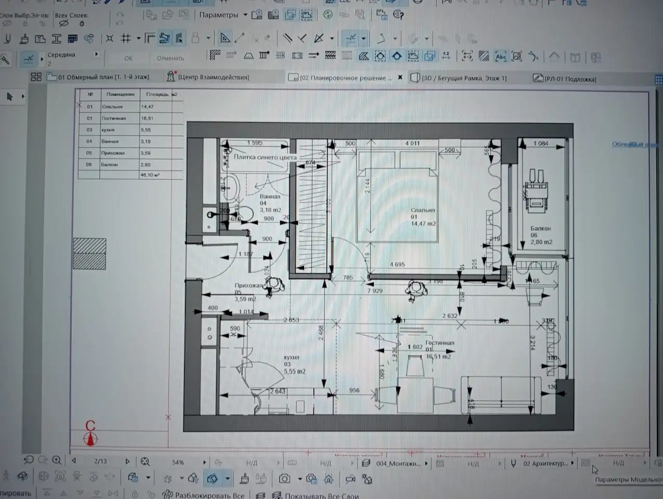Open the tab overview grid icon

(x=36, y=77)
